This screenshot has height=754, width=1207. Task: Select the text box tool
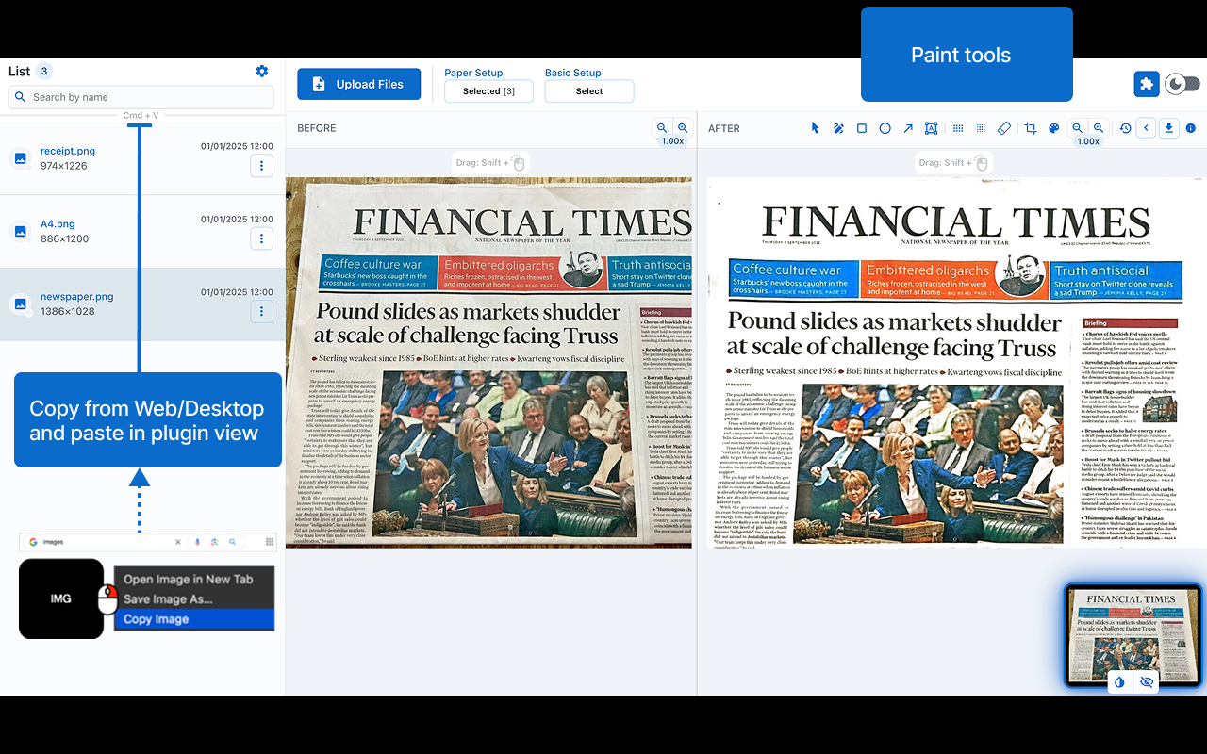point(932,128)
